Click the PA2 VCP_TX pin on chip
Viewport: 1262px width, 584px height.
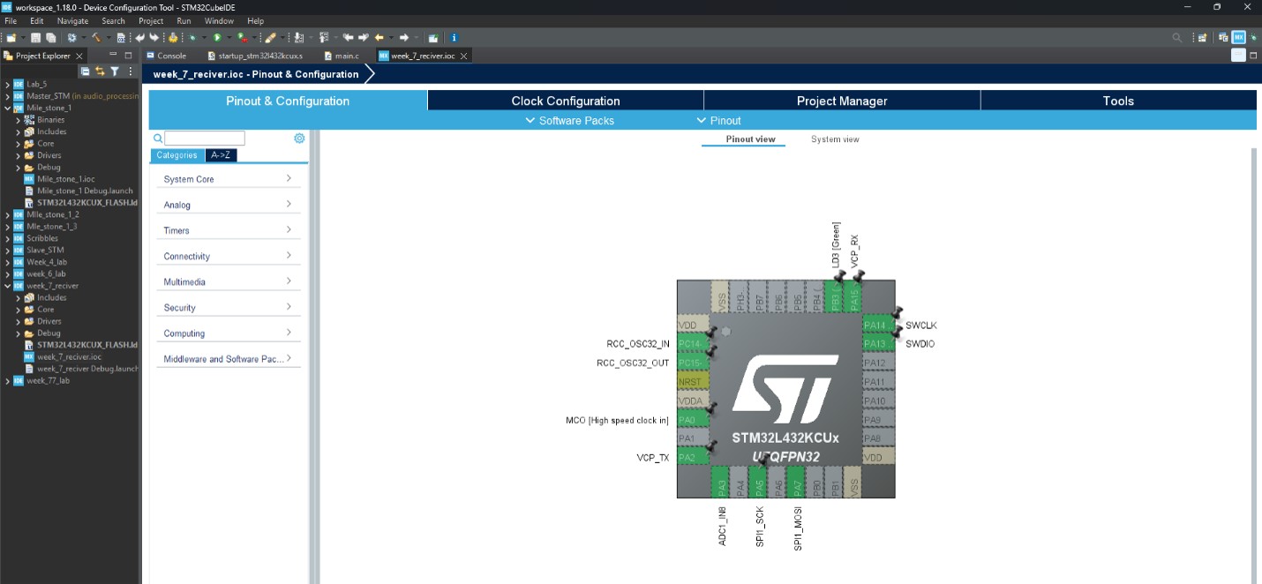[x=693, y=457]
